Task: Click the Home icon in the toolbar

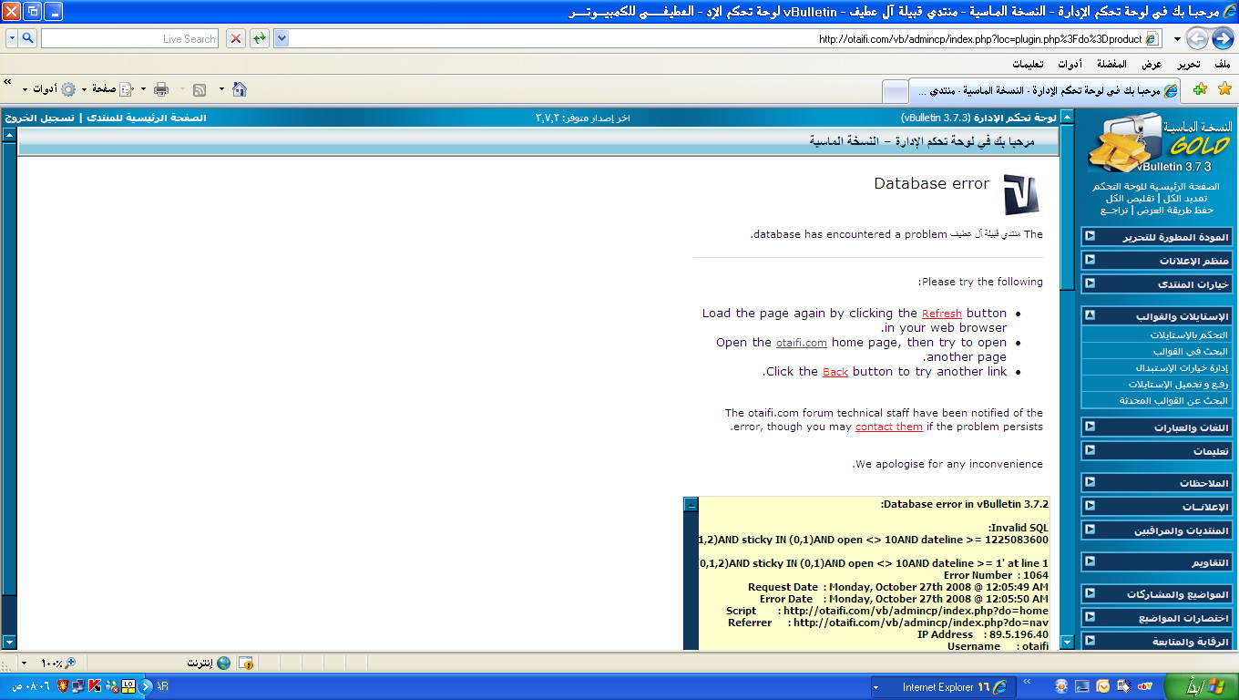Action: click(x=240, y=89)
